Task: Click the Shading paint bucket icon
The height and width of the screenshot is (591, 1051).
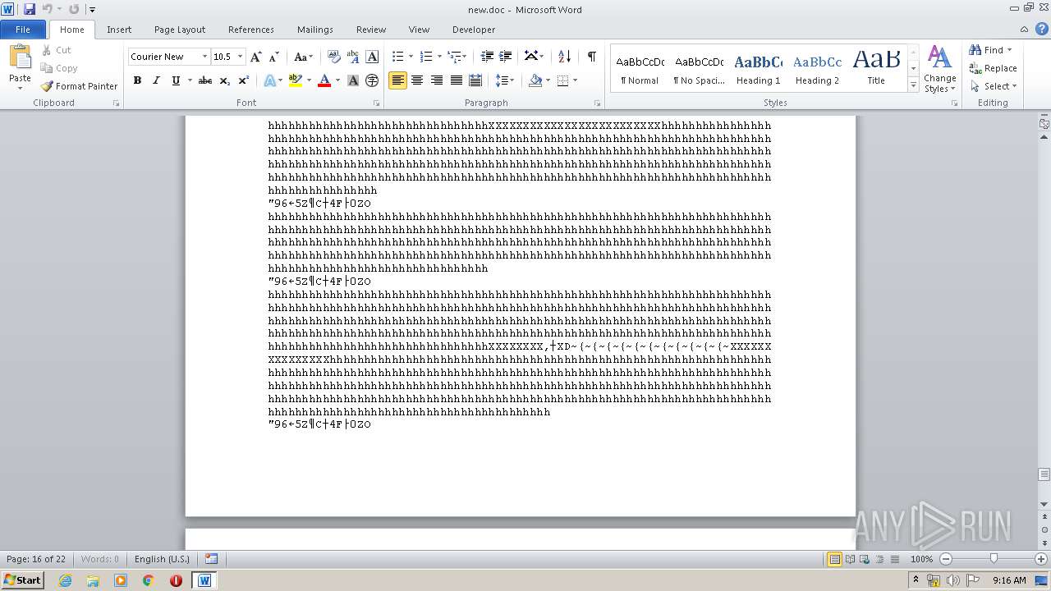Action: pos(535,80)
